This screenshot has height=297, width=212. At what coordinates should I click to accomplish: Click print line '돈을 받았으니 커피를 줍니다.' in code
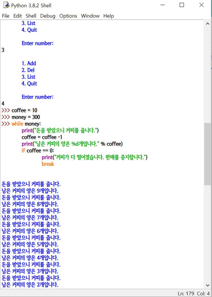click(60, 130)
